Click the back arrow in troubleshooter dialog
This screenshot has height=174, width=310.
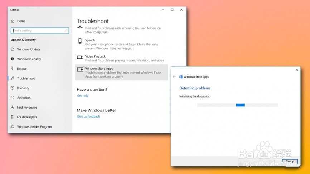pyautogui.click(x=174, y=76)
